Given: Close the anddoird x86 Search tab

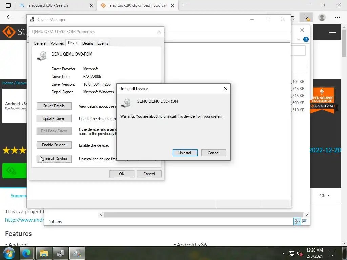Looking at the screenshot, I should 91,5.
